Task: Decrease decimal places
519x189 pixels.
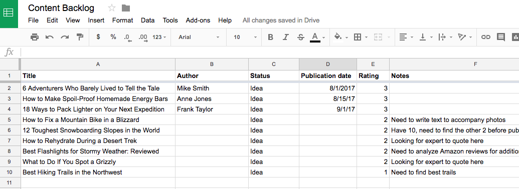Action: [128, 37]
